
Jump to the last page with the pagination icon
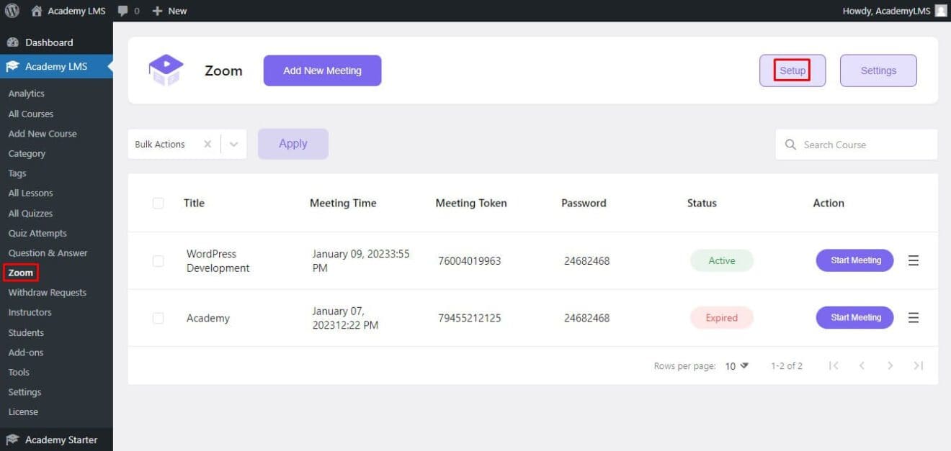tap(918, 365)
